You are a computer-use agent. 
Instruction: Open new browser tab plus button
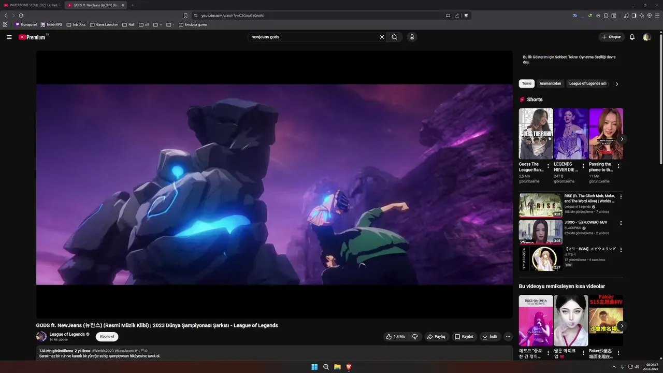pos(132,5)
